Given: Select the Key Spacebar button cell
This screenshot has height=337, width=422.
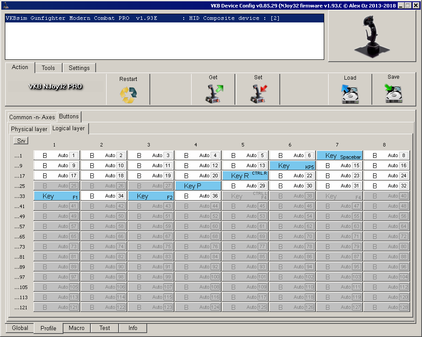Looking at the screenshot, I should [x=339, y=156].
